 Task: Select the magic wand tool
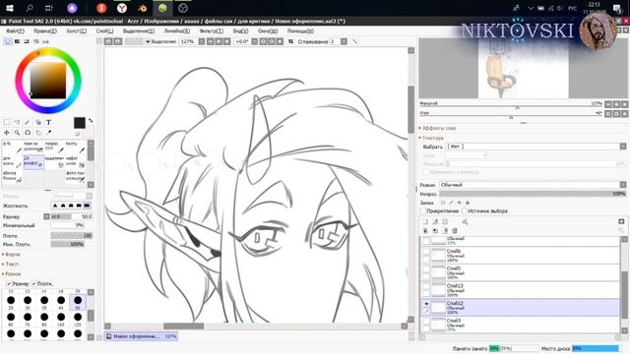(28, 122)
